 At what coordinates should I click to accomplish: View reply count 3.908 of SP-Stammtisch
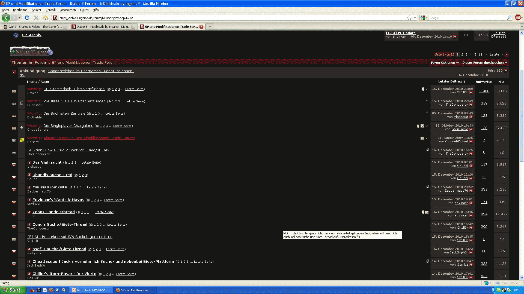(484, 91)
